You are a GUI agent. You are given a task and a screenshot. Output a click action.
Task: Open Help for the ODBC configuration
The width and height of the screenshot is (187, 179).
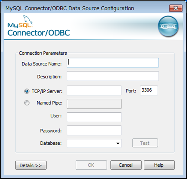tap(159, 165)
